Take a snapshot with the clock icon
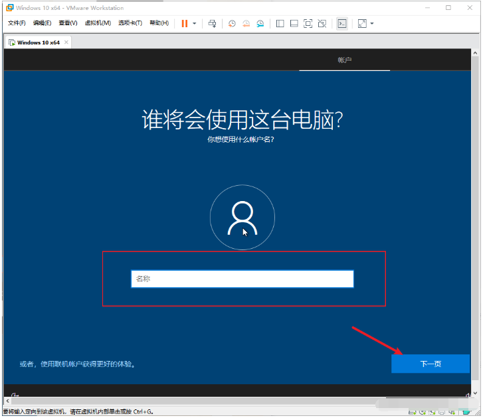483x418 pixels. 232,23
